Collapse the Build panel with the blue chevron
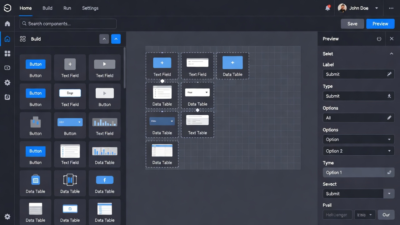This screenshot has height=225, width=400. click(116, 39)
